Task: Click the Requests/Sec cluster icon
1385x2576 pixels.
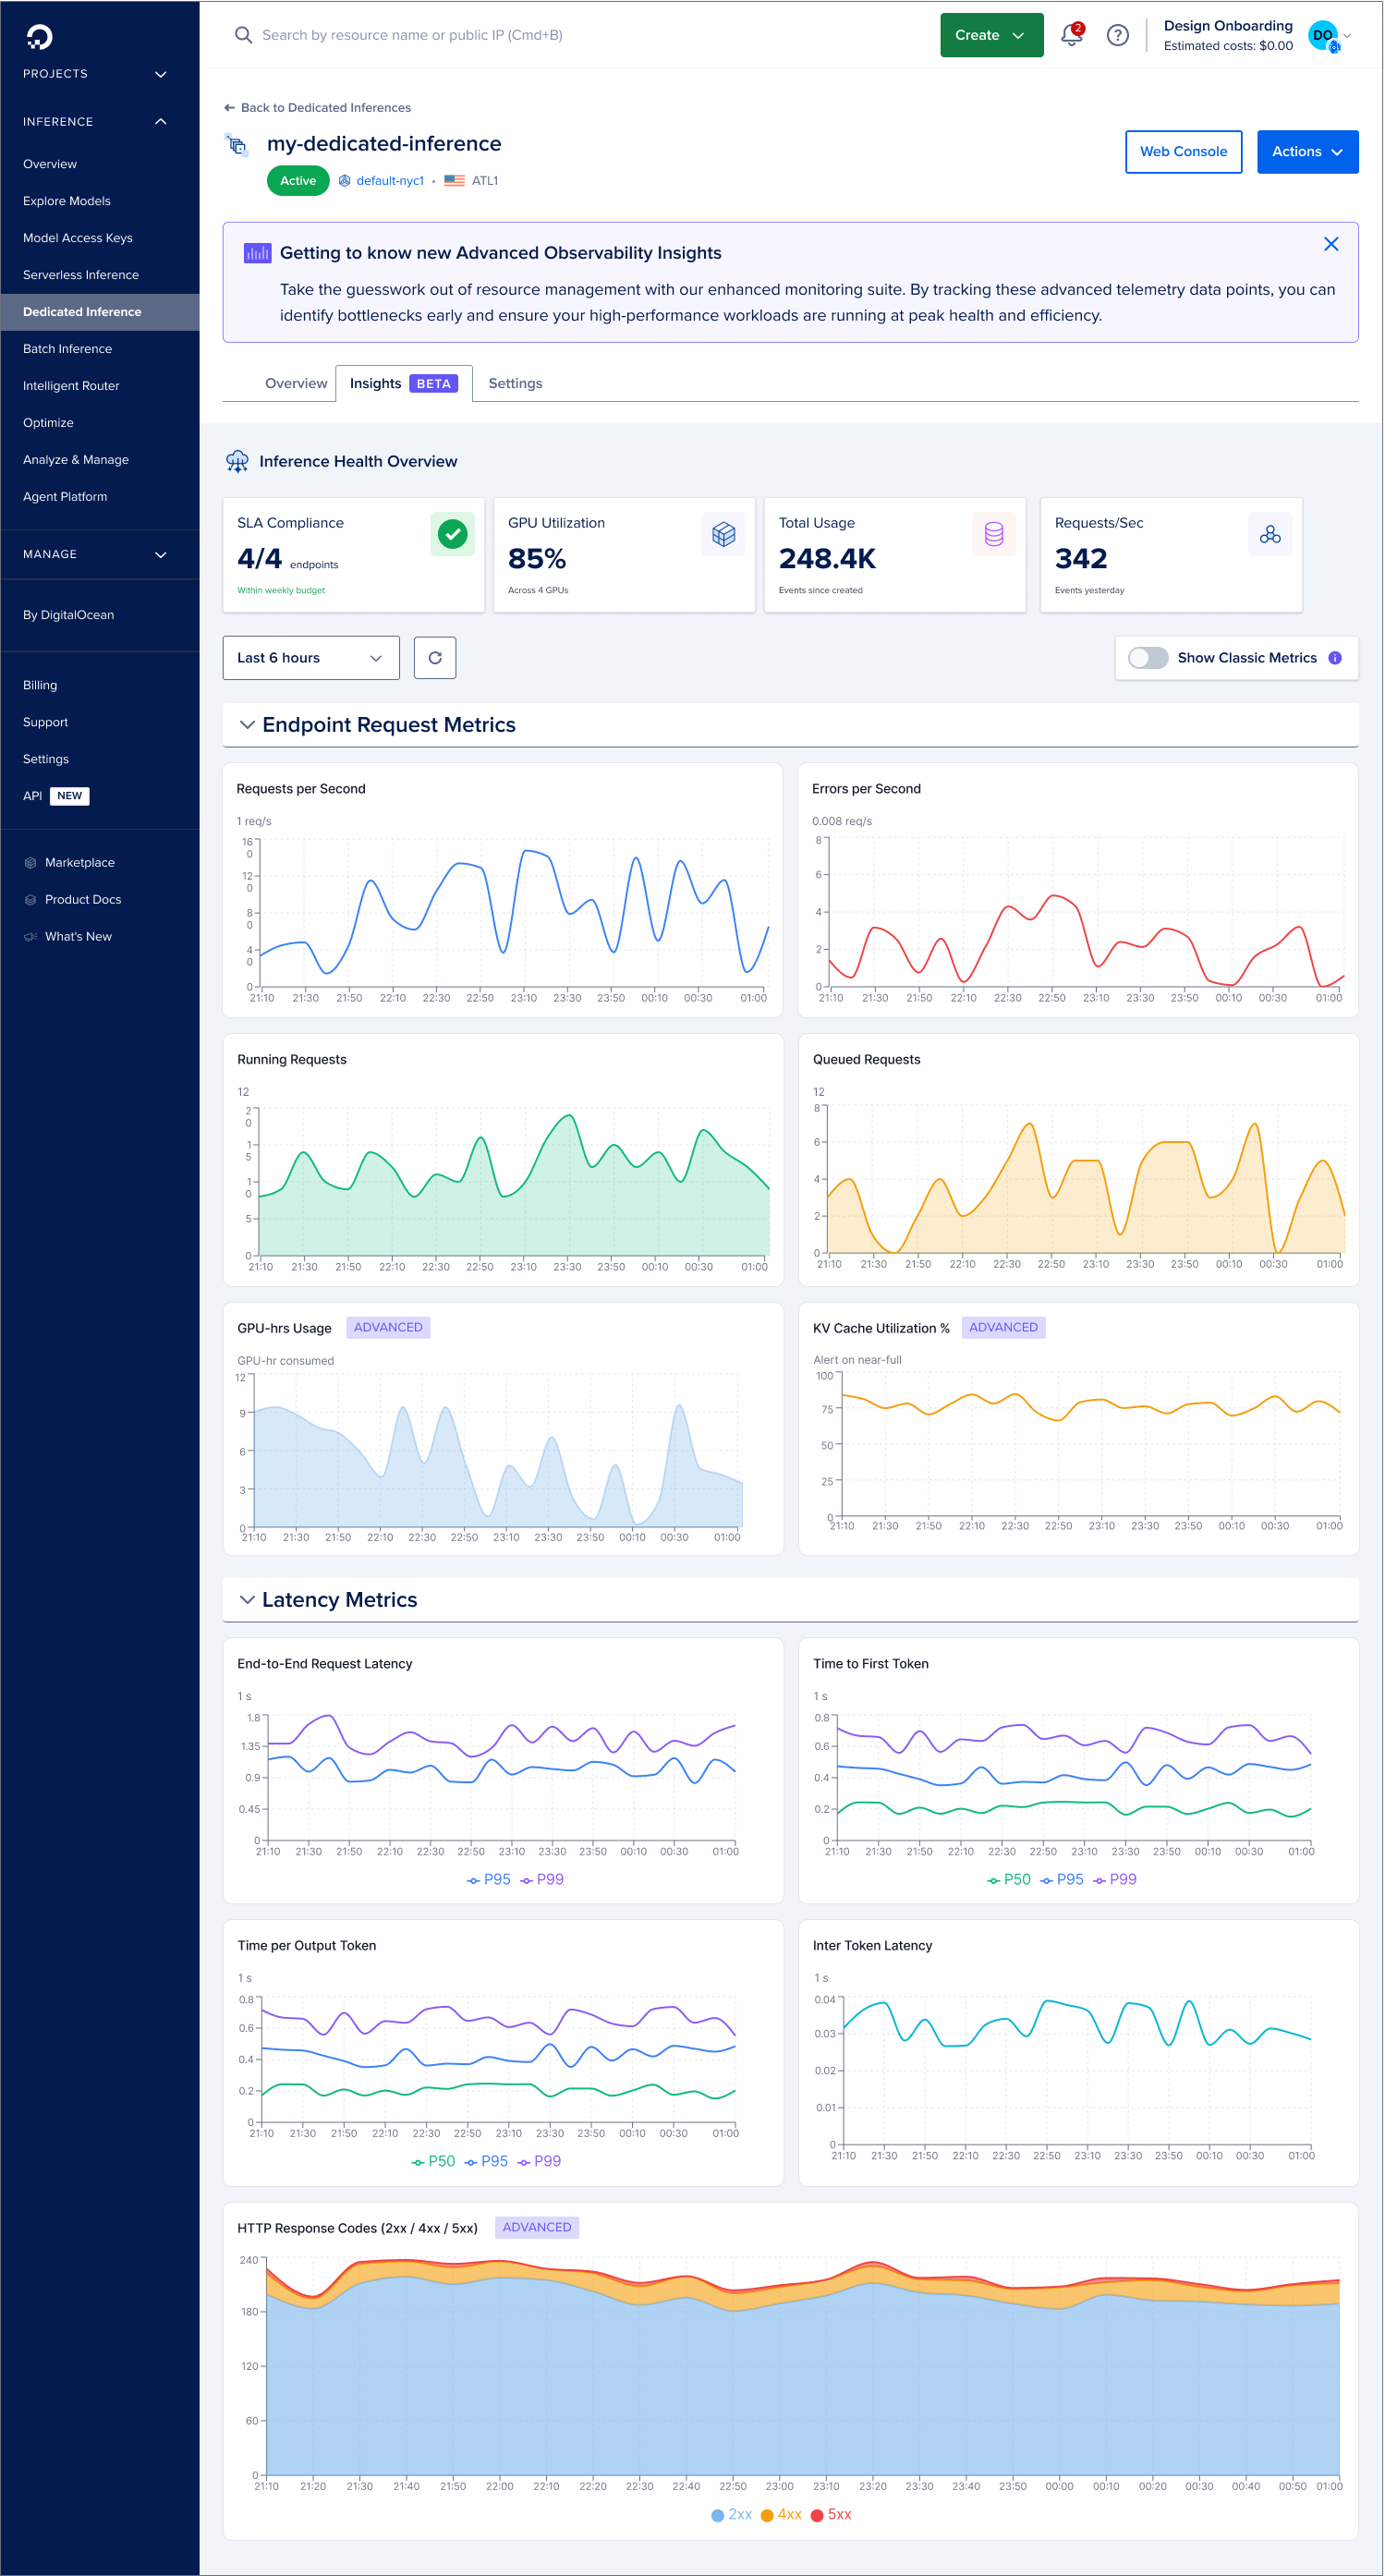Action: (1269, 534)
